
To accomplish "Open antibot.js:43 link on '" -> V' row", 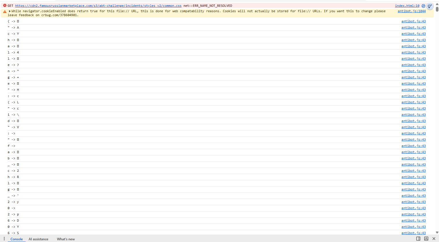I will 413,127.
